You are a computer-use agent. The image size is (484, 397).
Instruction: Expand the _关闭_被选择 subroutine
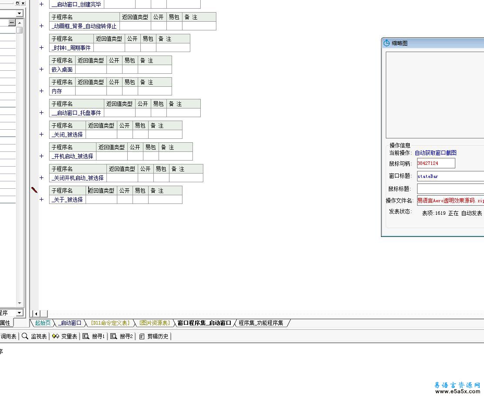(x=42, y=135)
